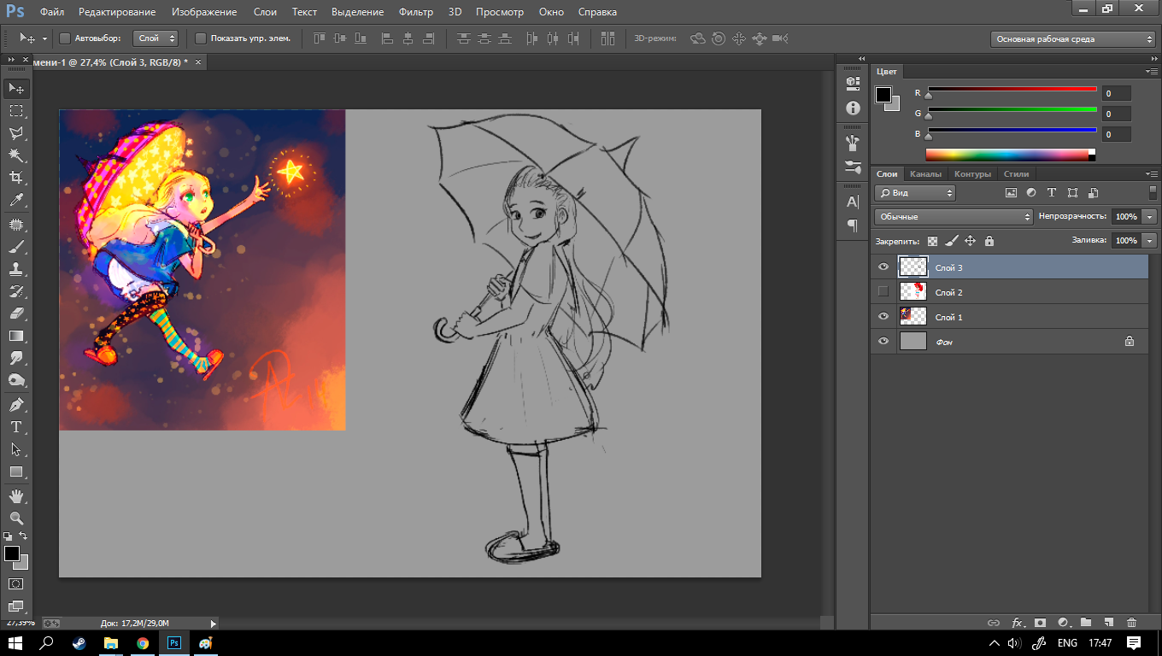Select the Healing Brush tool
Screen dimensions: 1162x656
16,225
